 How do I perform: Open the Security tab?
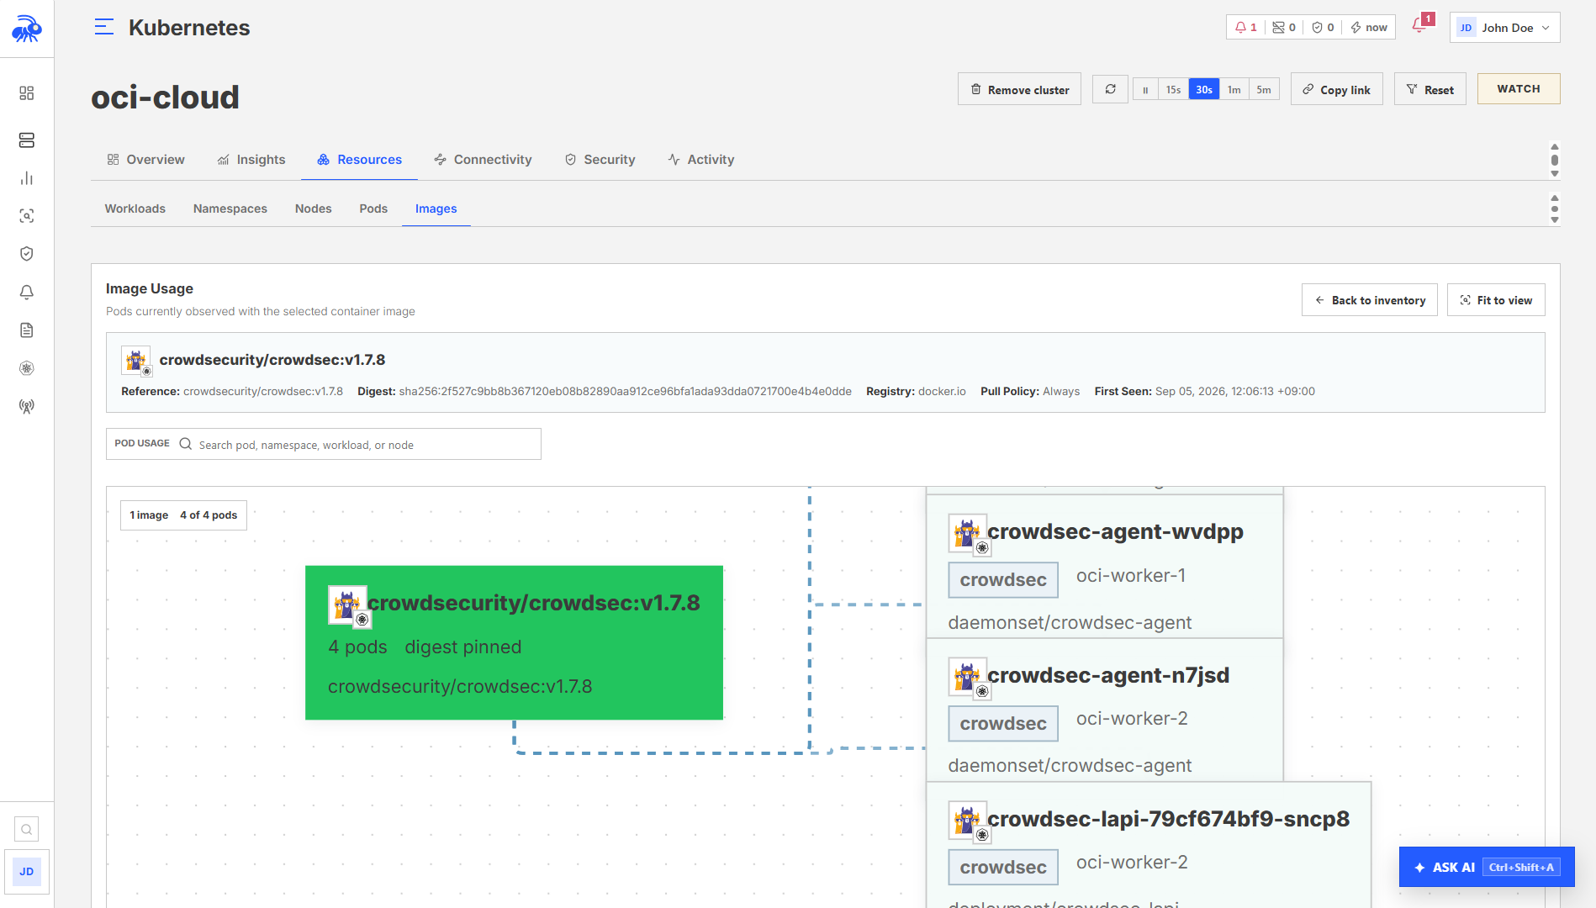600,160
